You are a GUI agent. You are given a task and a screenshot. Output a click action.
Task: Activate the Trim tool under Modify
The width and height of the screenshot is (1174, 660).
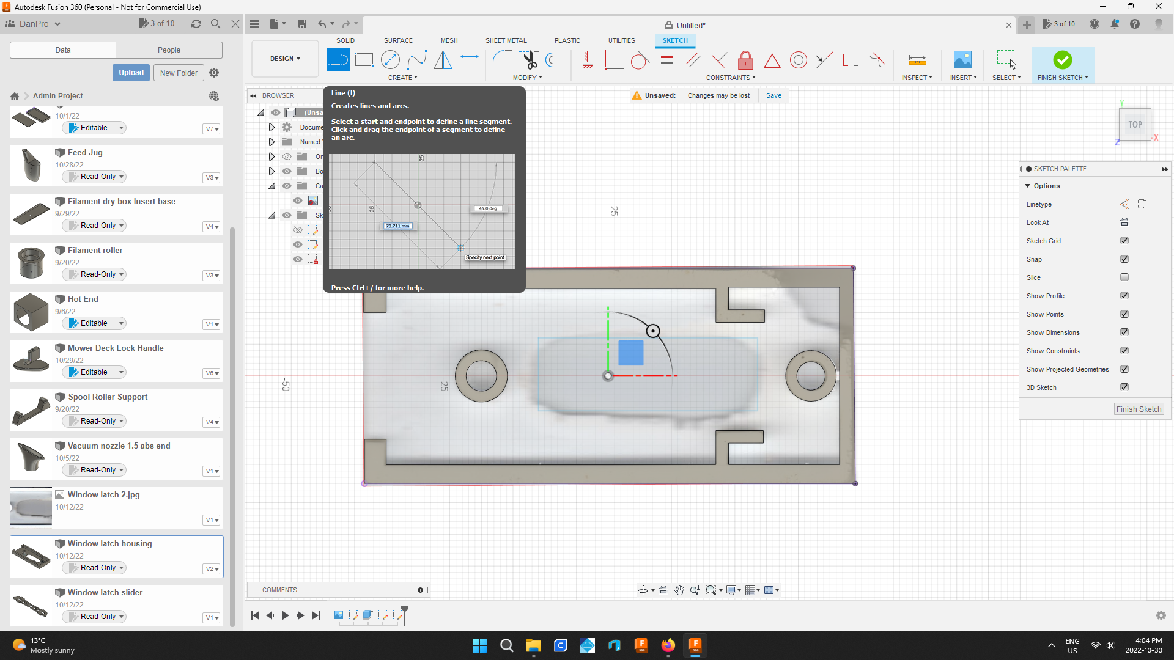(529, 60)
